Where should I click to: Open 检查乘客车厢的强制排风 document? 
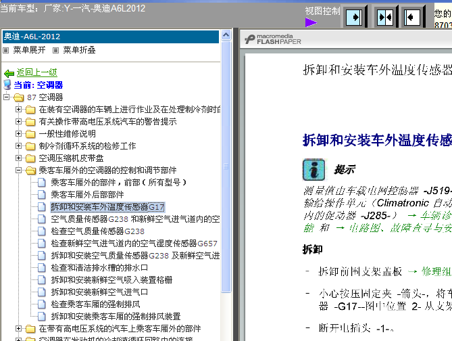(x=95, y=304)
